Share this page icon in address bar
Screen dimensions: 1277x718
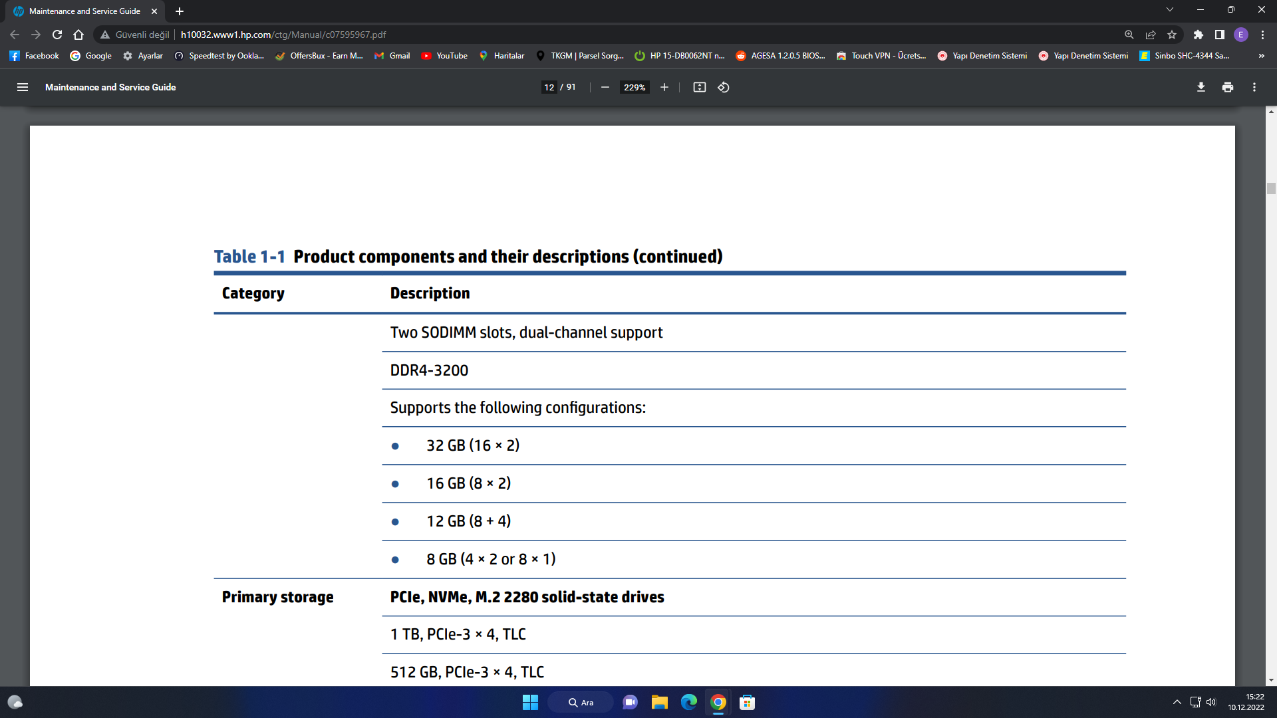(1151, 35)
